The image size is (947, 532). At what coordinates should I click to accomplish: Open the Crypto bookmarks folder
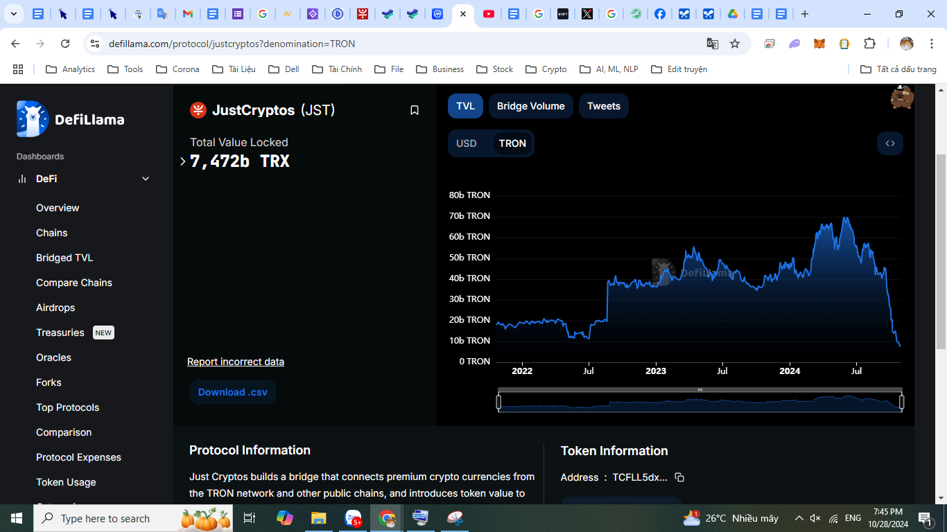coord(546,69)
